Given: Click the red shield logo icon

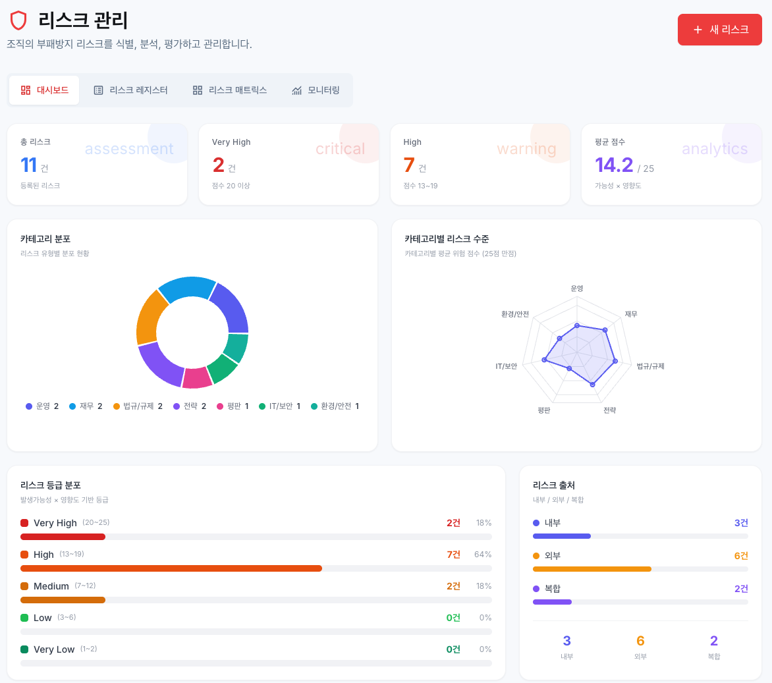Looking at the screenshot, I should click(x=18, y=20).
